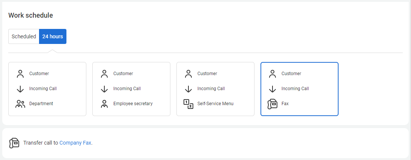Open the Company Fax link

pyautogui.click(x=75, y=143)
